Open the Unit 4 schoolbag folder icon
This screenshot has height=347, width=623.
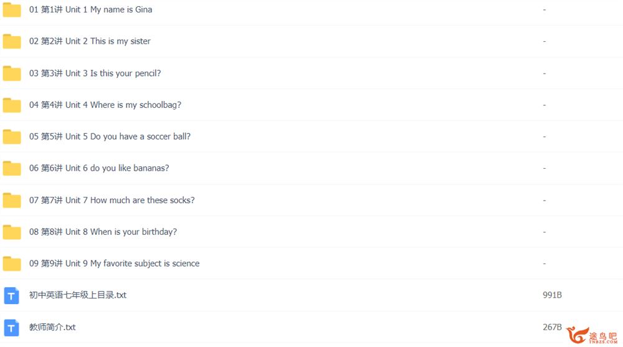11,105
